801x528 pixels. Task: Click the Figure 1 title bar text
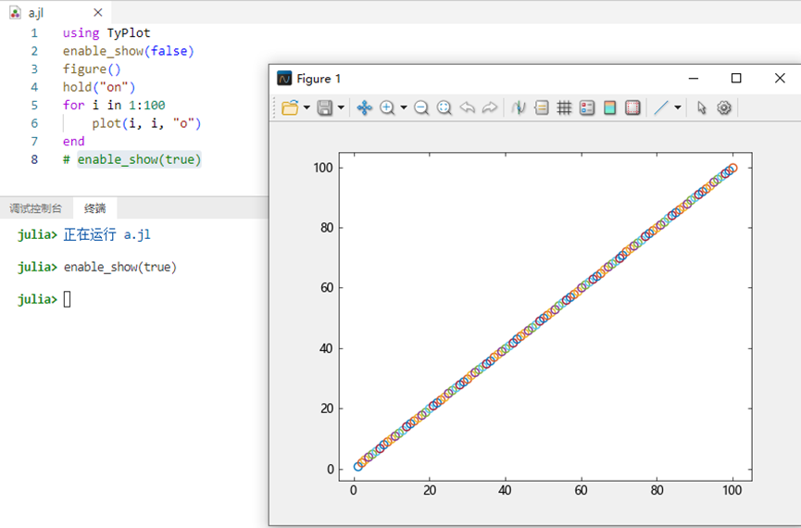pyautogui.click(x=319, y=79)
